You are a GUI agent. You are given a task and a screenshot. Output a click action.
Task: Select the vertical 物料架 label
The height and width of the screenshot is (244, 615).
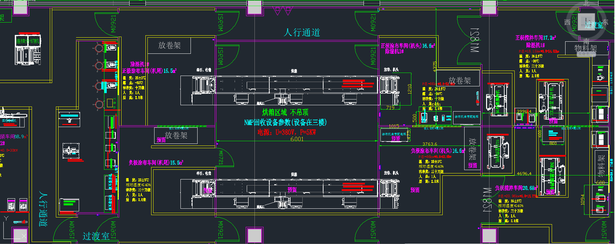601,166
